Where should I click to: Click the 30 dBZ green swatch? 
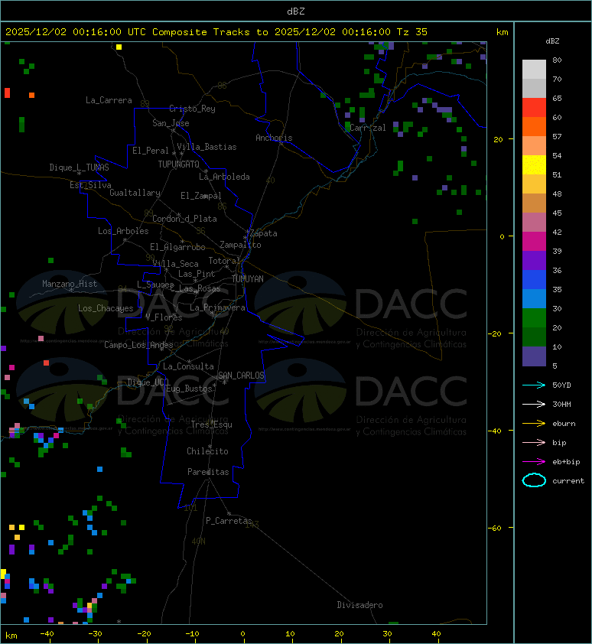tap(534, 317)
